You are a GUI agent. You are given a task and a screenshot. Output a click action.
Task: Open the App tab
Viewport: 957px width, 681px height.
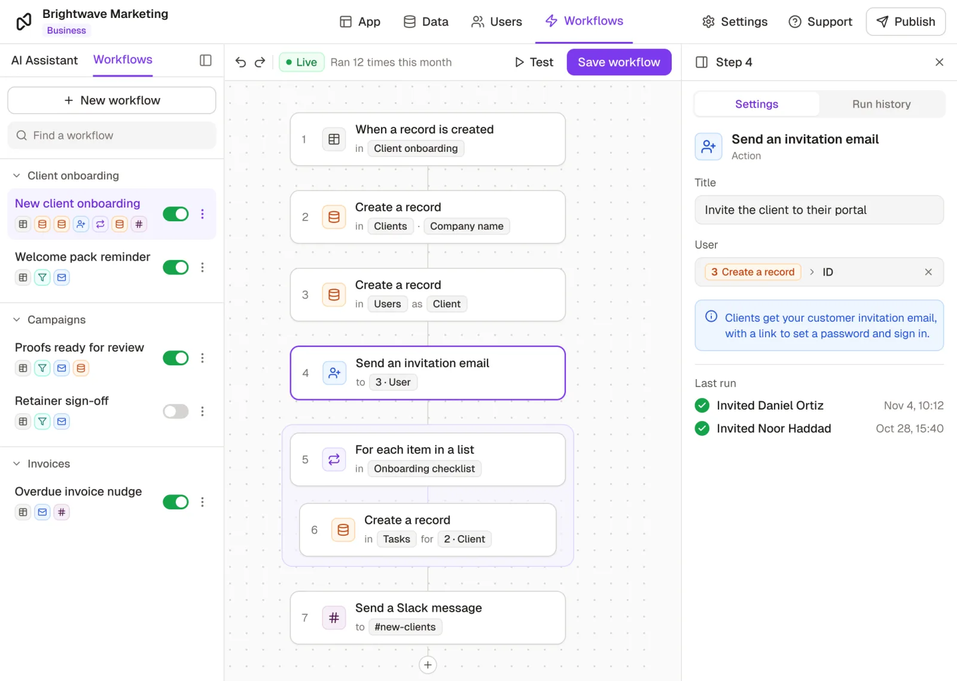[360, 22]
